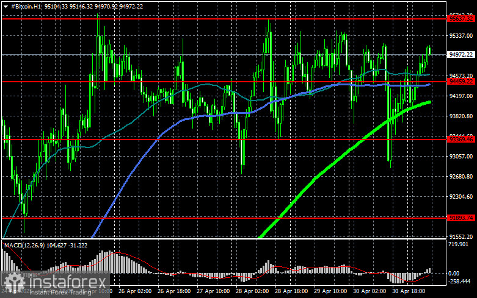Viewport: 477px width, 298px height.
Task: Click the 29 Apr 10:00 time label
Action: pyautogui.click(x=330, y=291)
